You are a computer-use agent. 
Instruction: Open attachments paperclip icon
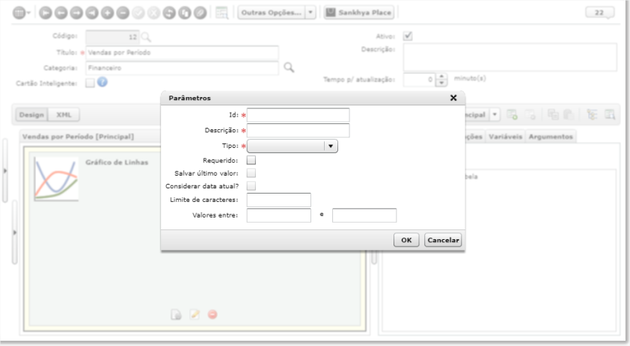200,13
